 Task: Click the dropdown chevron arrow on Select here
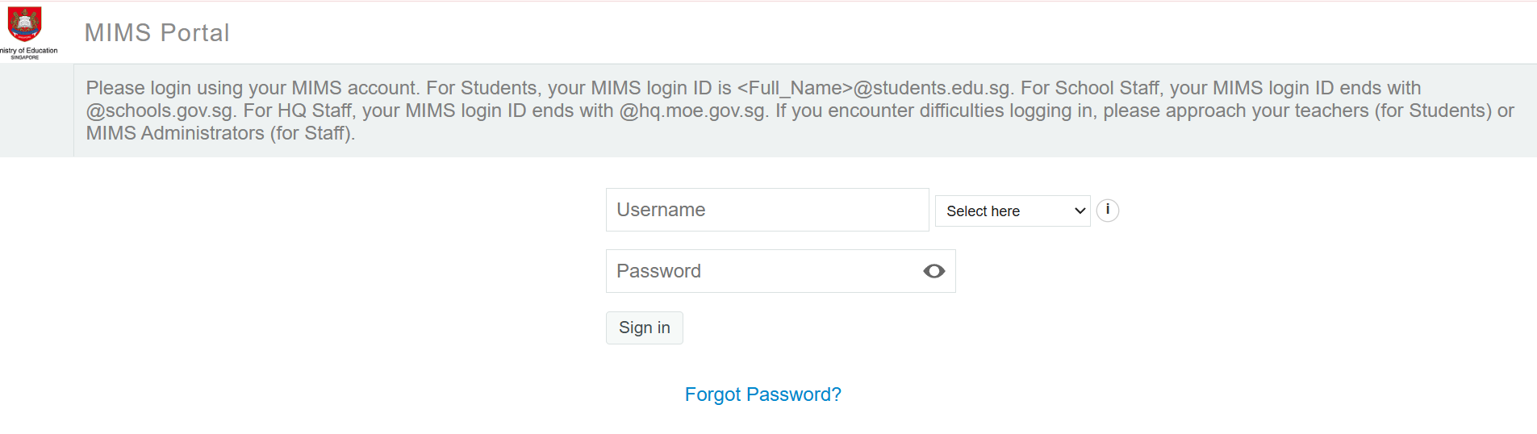point(1080,211)
